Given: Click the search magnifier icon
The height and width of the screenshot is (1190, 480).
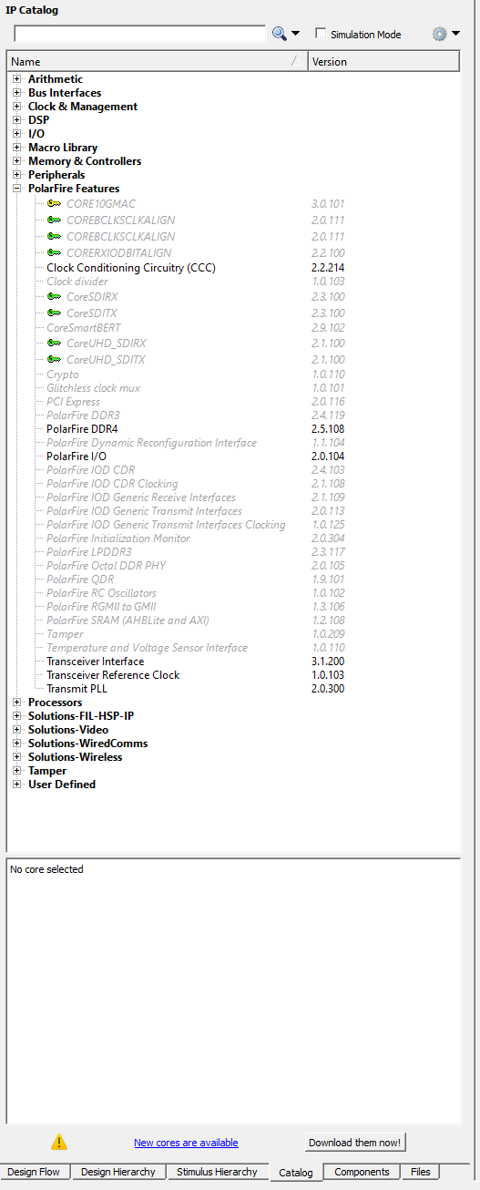Looking at the screenshot, I should tap(279, 34).
